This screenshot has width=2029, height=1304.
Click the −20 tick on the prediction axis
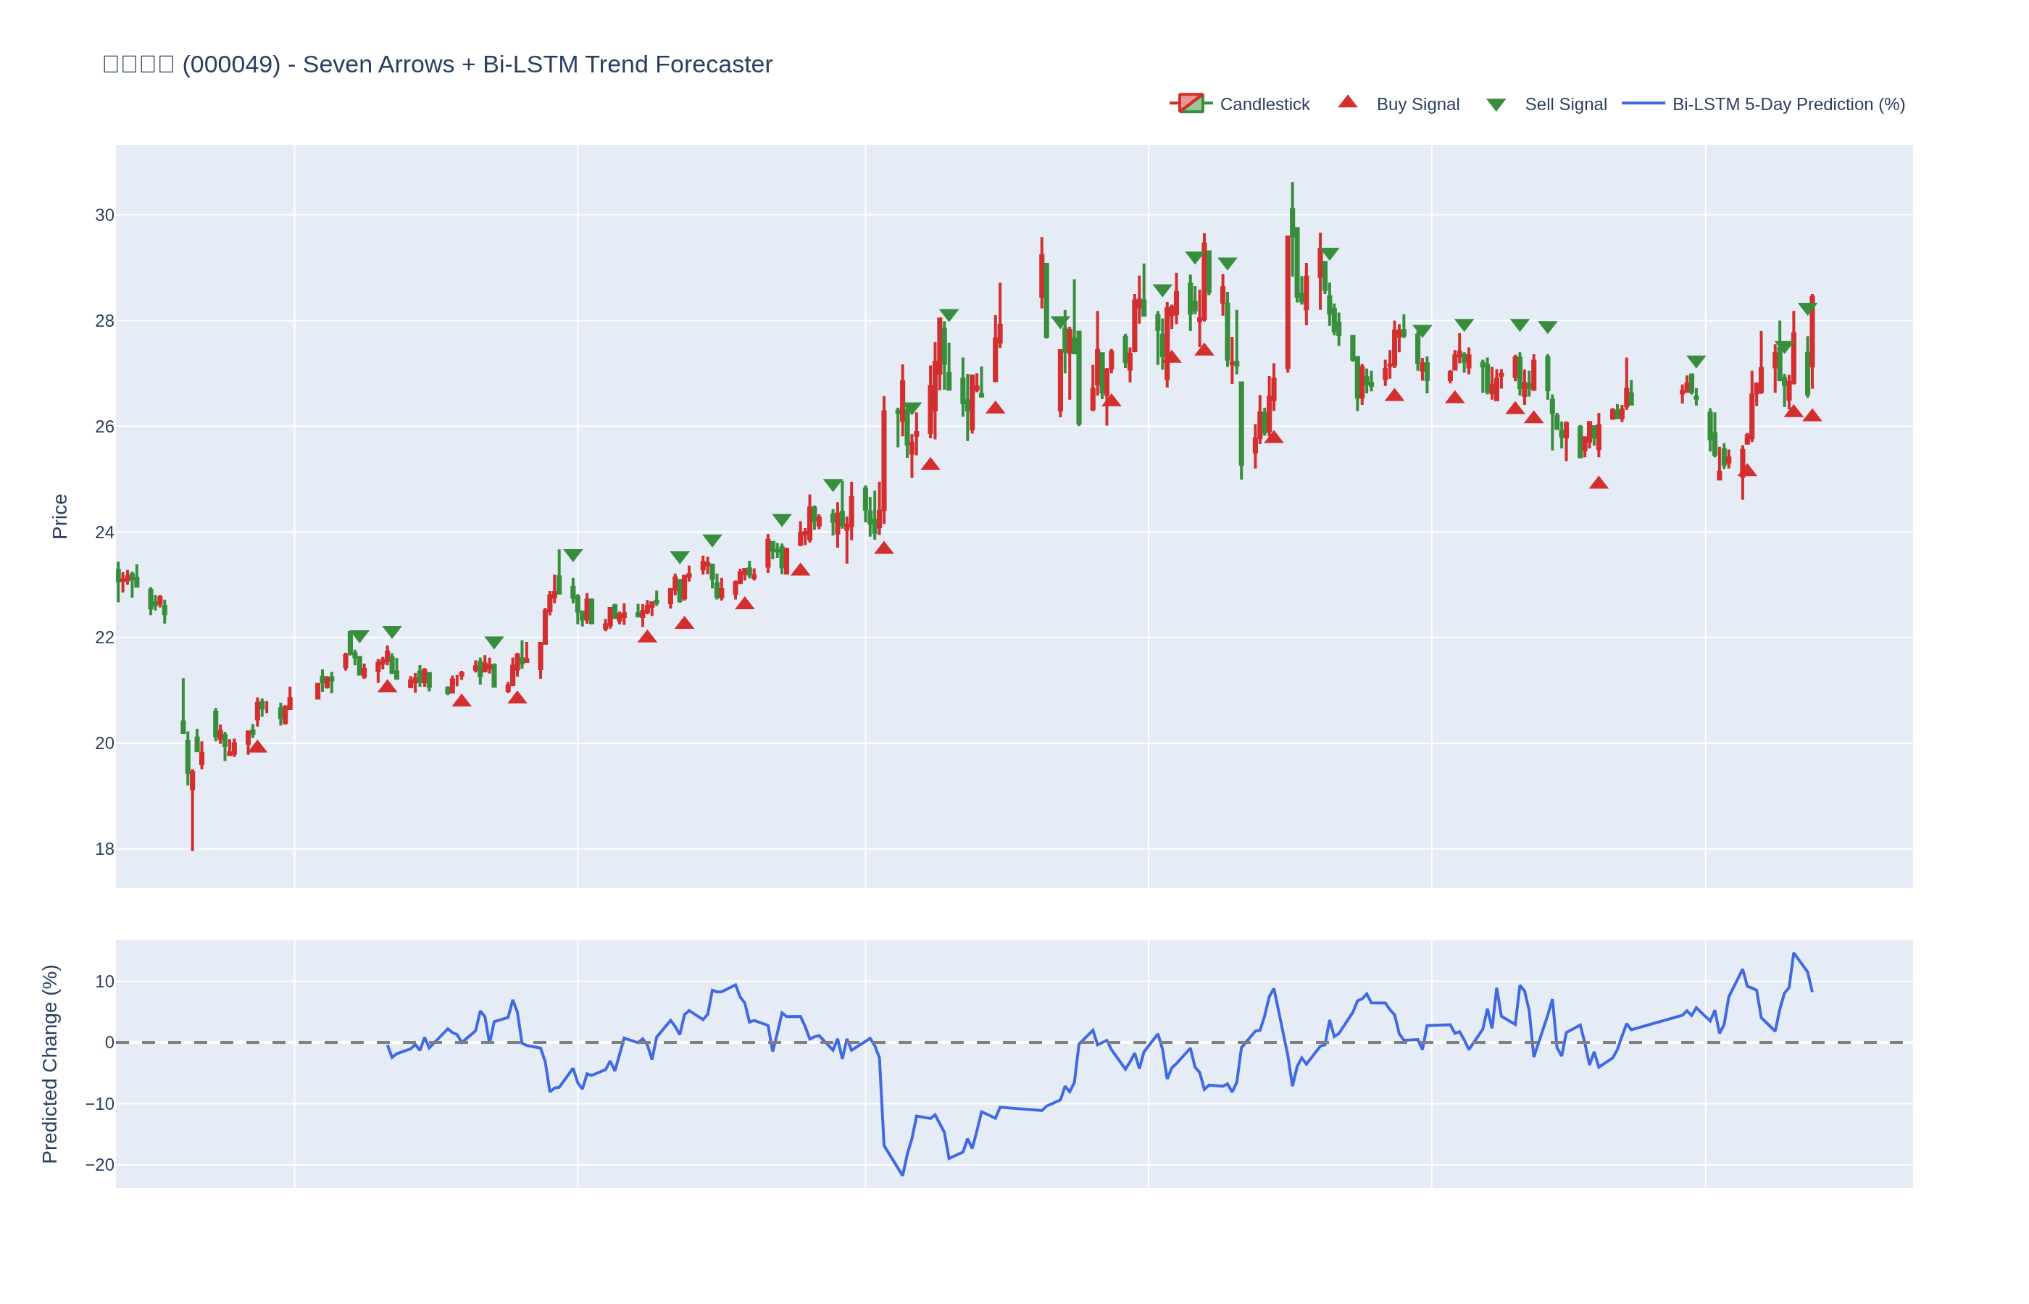[100, 1164]
